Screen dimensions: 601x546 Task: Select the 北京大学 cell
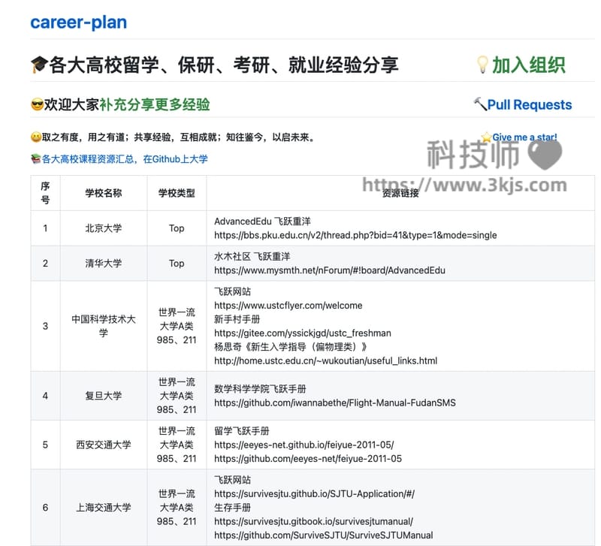(104, 228)
